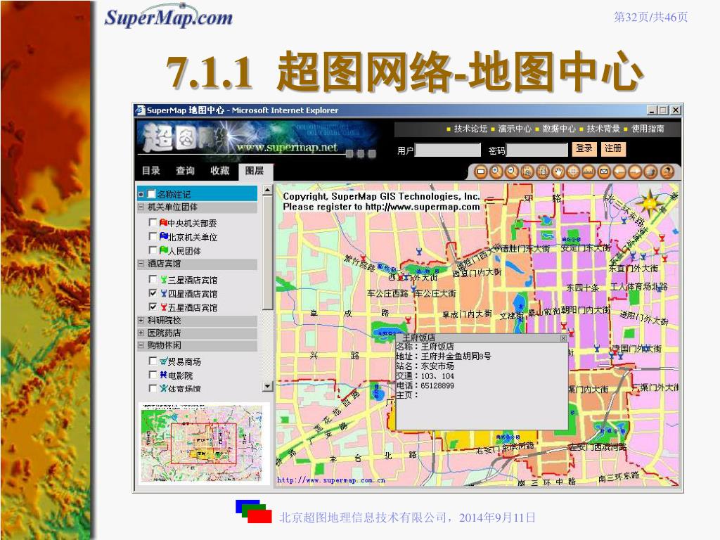Open the 演示中心 link

[x=515, y=129]
